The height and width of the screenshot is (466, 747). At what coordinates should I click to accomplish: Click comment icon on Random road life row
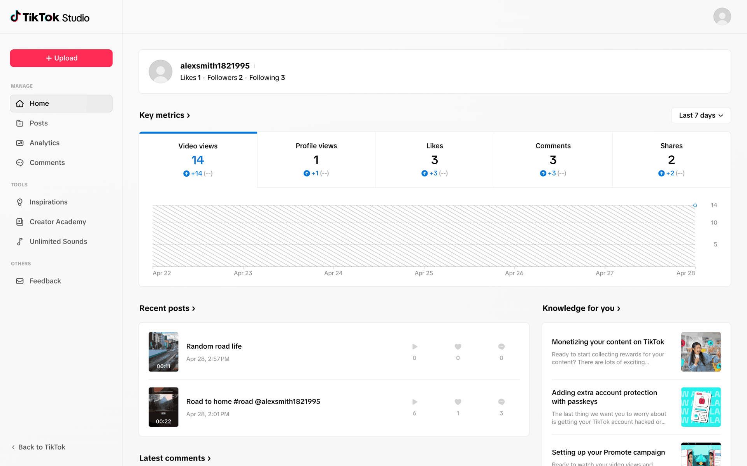point(502,346)
